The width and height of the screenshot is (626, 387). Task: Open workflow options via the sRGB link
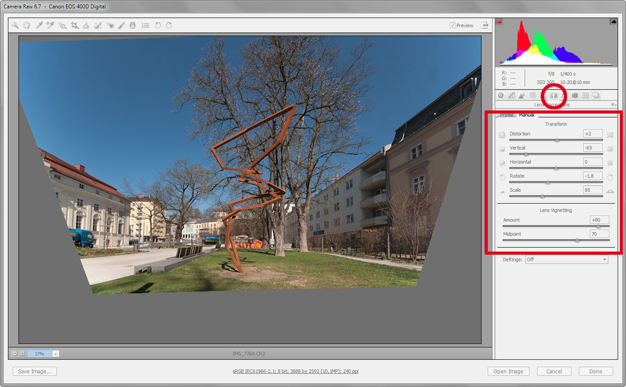(295, 371)
